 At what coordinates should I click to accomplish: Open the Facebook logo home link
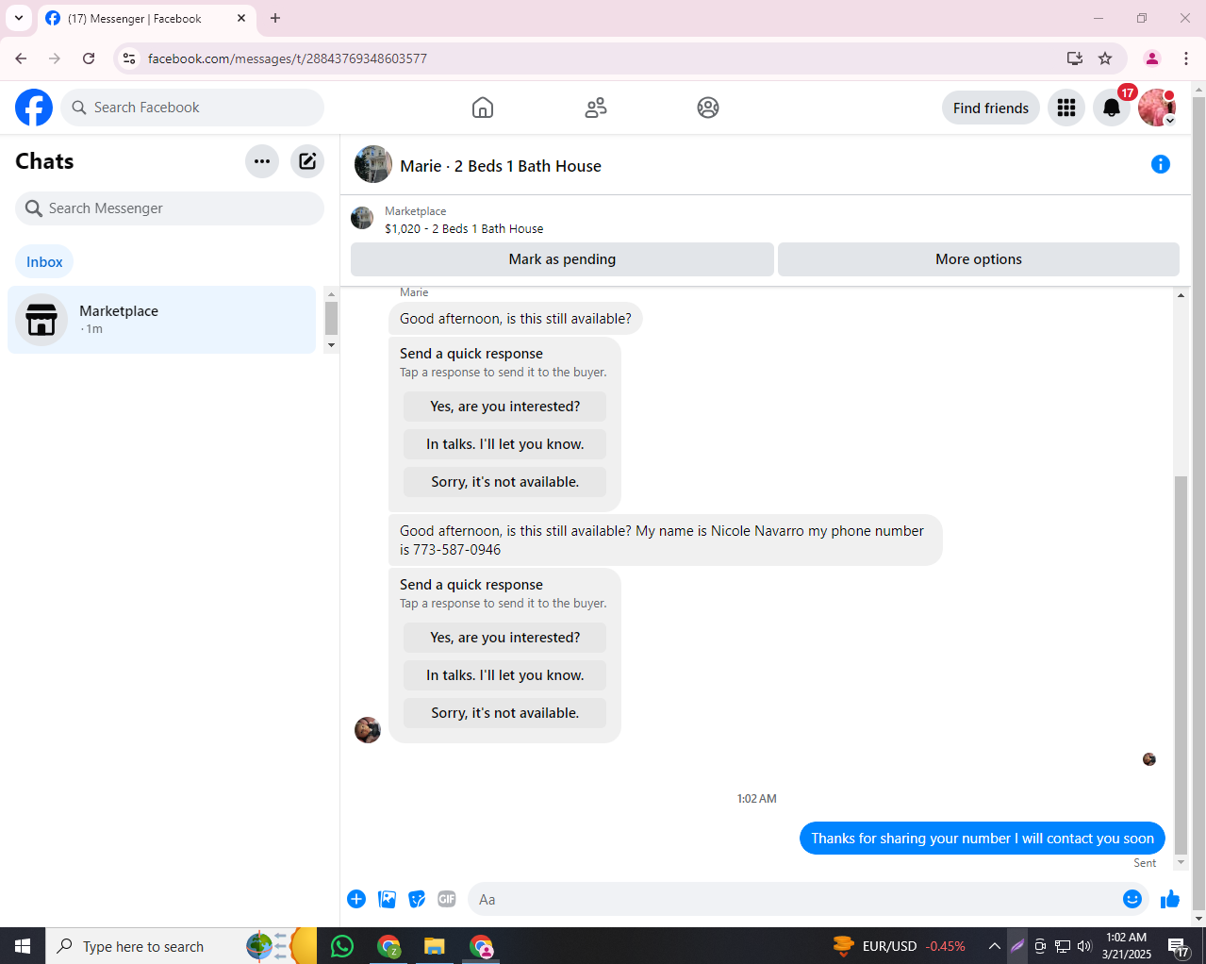[34, 108]
